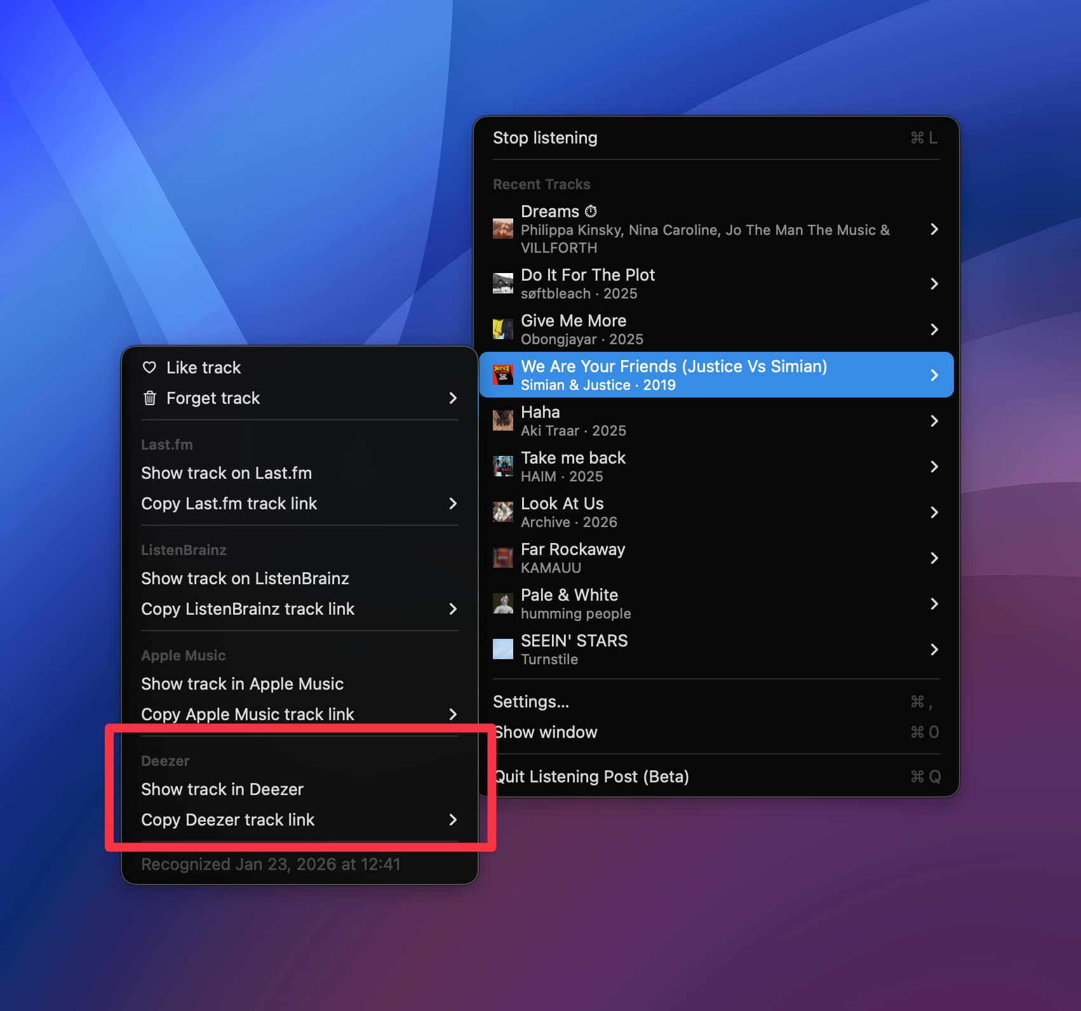The width and height of the screenshot is (1081, 1011).
Task: Click Show track in Apple Music
Action: [242, 684]
